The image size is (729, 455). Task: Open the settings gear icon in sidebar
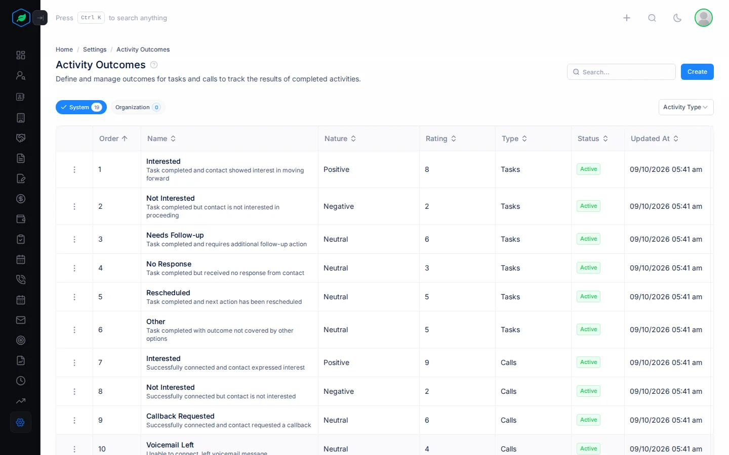(21, 422)
